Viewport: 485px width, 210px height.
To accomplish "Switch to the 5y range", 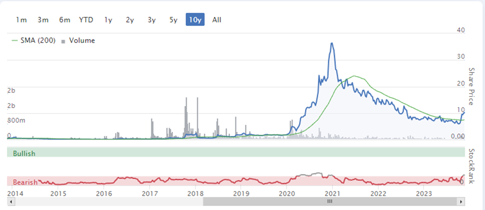I will pyautogui.click(x=173, y=20).
